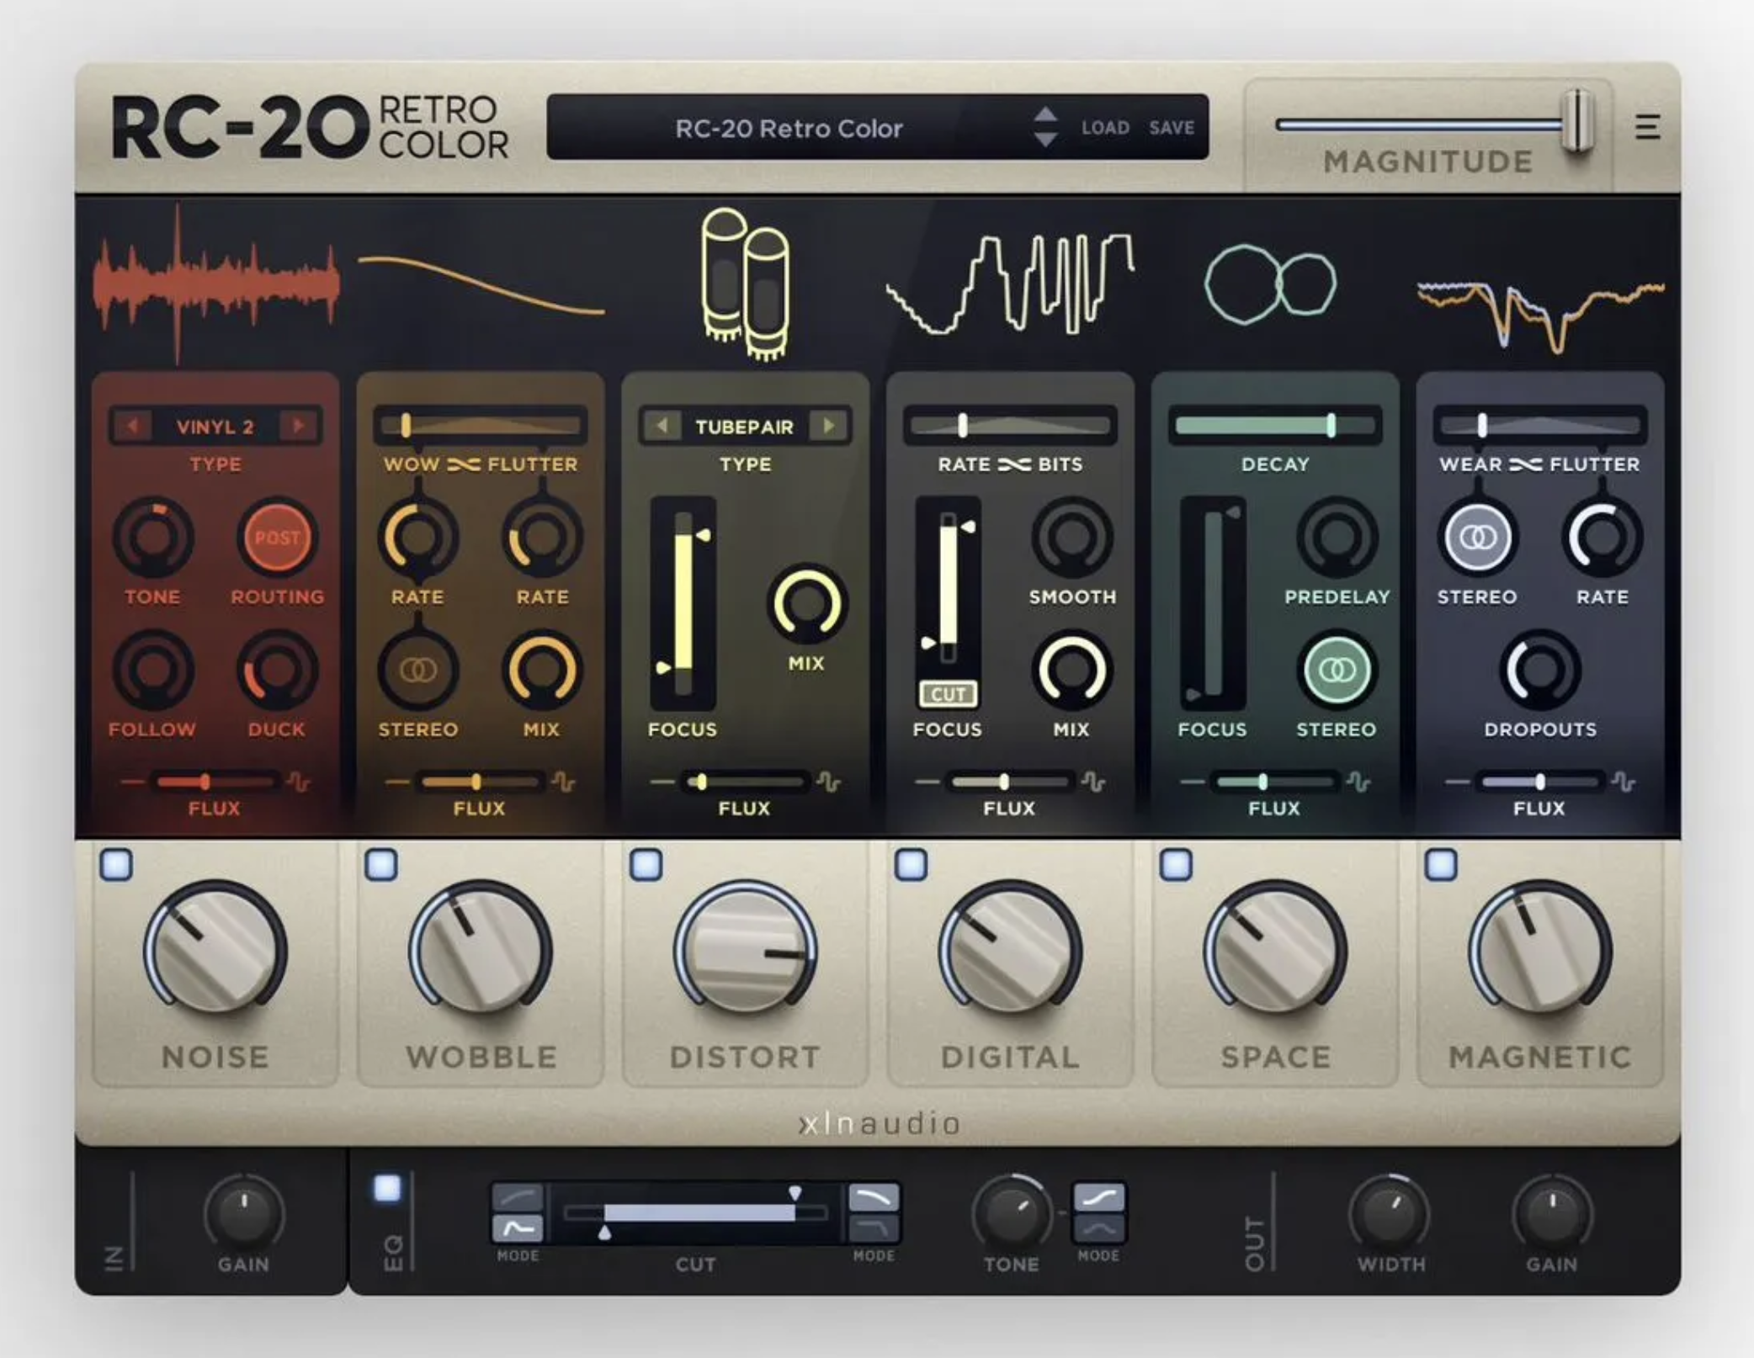Toggle Wobble stereo linked-circles knob
Viewport: 1754px width, 1358px height.
click(x=418, y=671)
